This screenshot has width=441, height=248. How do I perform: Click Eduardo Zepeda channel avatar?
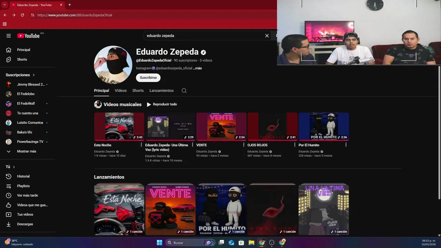(x=113, y=65)
